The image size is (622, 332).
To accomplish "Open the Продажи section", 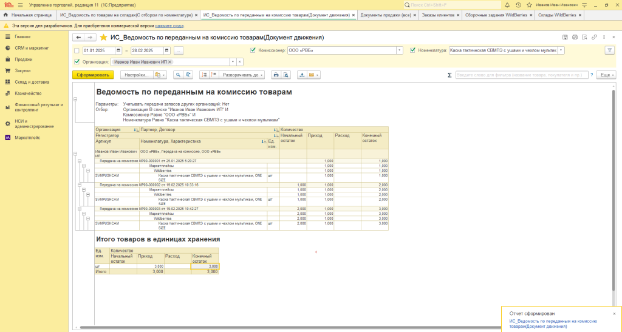I will [x=24, y=59].
